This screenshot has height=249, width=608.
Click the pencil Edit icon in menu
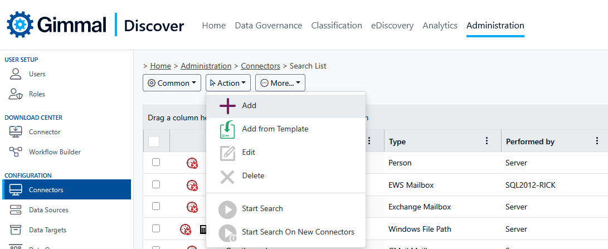227,153
